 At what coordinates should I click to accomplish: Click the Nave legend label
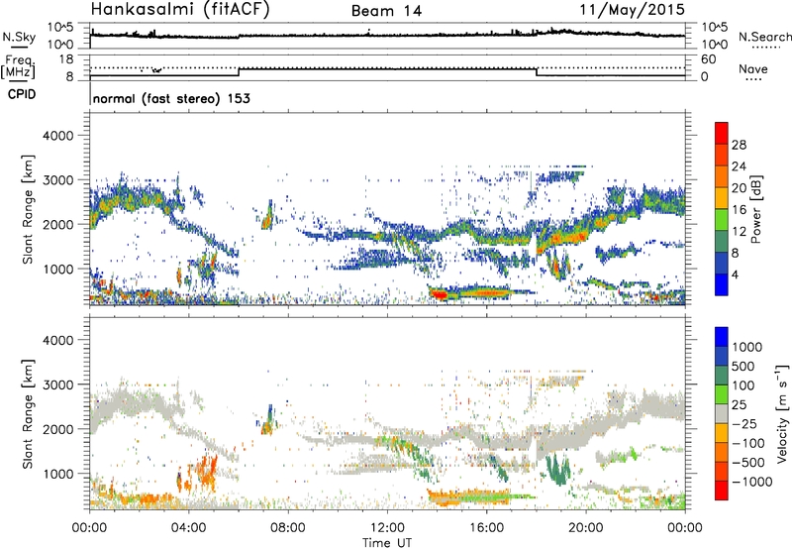753,69
